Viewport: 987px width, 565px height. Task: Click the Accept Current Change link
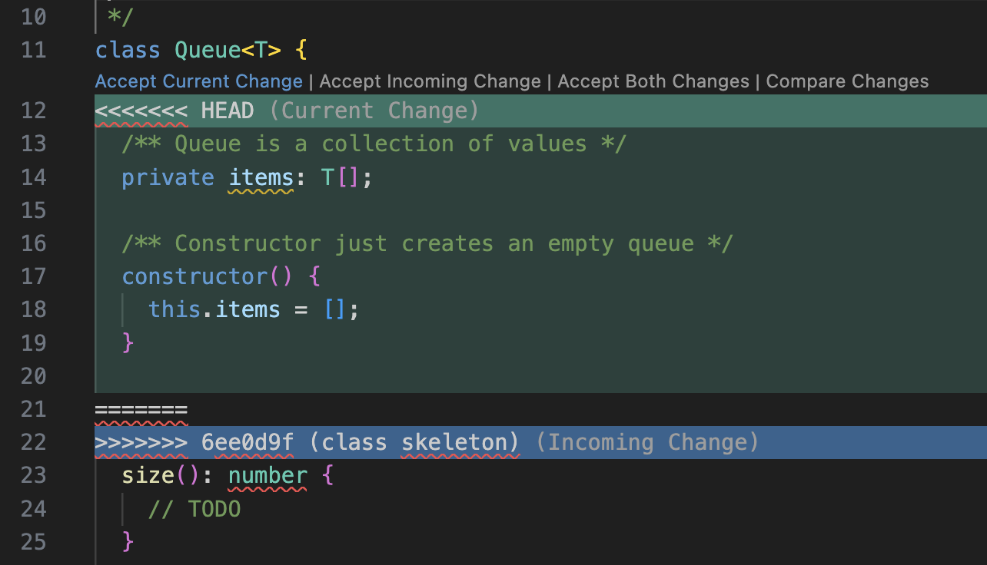tap(198, 81)
